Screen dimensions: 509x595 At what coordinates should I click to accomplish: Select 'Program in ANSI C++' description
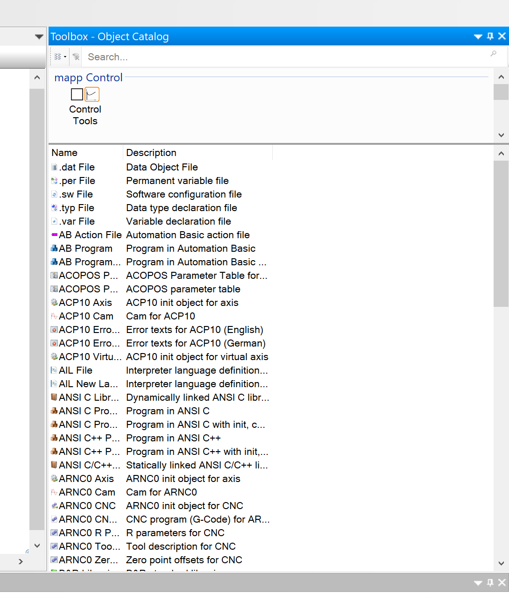pyautogui.click(x=173, y=438)
